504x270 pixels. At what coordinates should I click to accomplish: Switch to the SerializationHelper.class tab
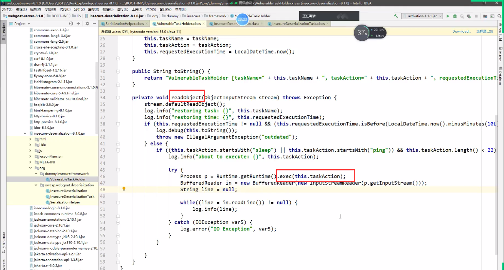[x=124, y=23]
